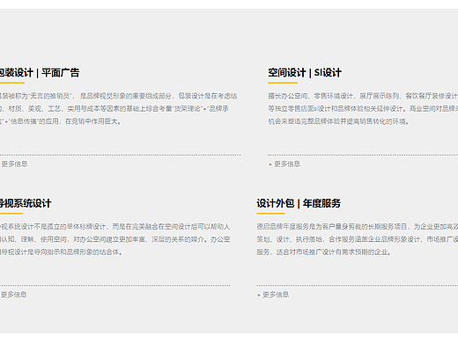Select the paragraph starting 德启品牌年度服务
This screenshot has width=458, height=343.
coord(358,239)
